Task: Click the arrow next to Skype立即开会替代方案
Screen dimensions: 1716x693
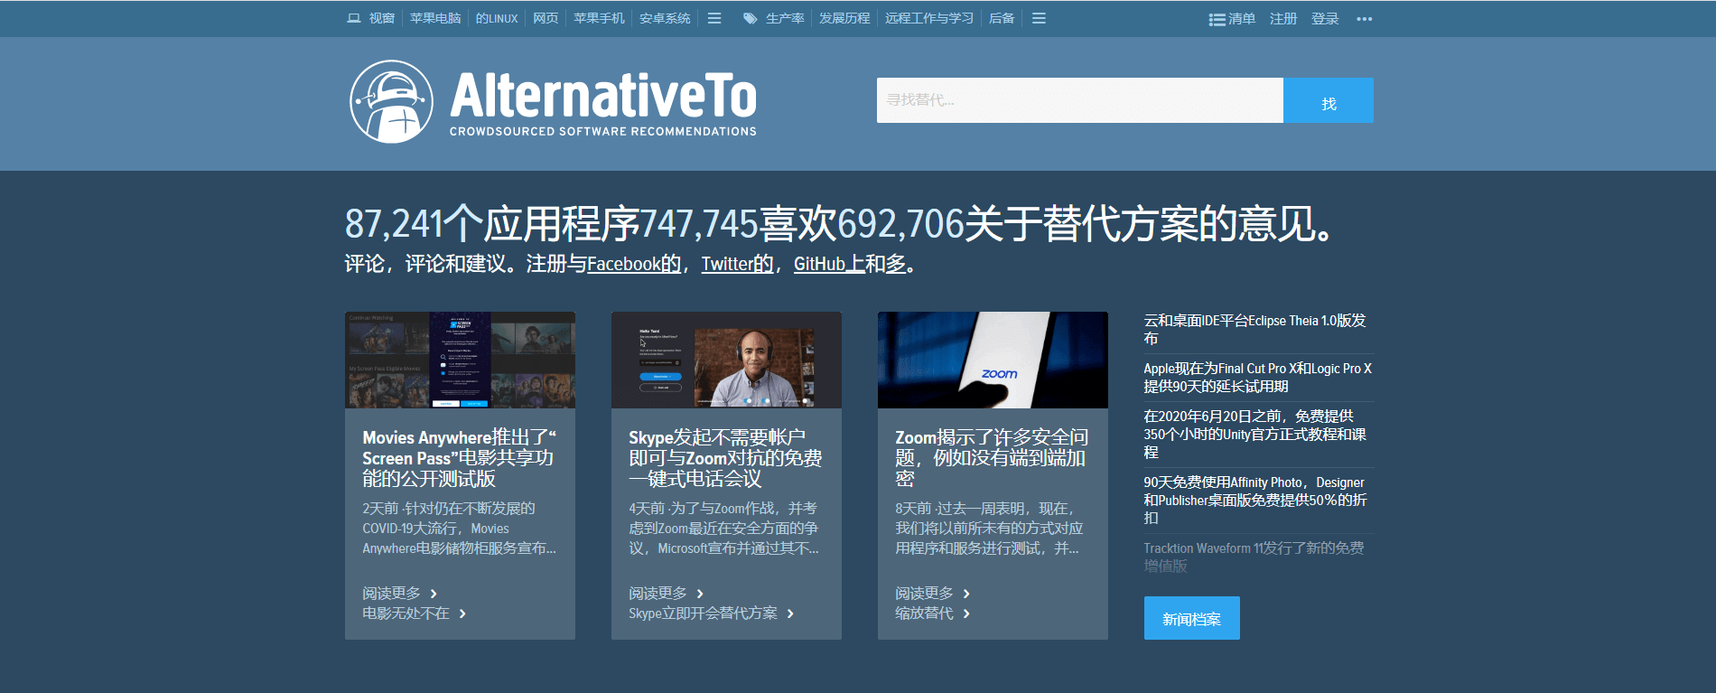Action: coord(790,613)
